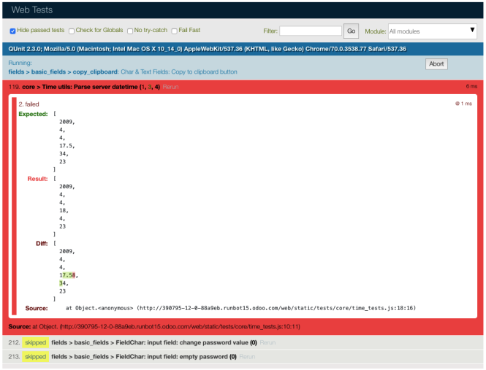This screenshot has width=486, height=370.
Task: Open the Module 'All modules' dropdown
Action: [x=432, y=31]
